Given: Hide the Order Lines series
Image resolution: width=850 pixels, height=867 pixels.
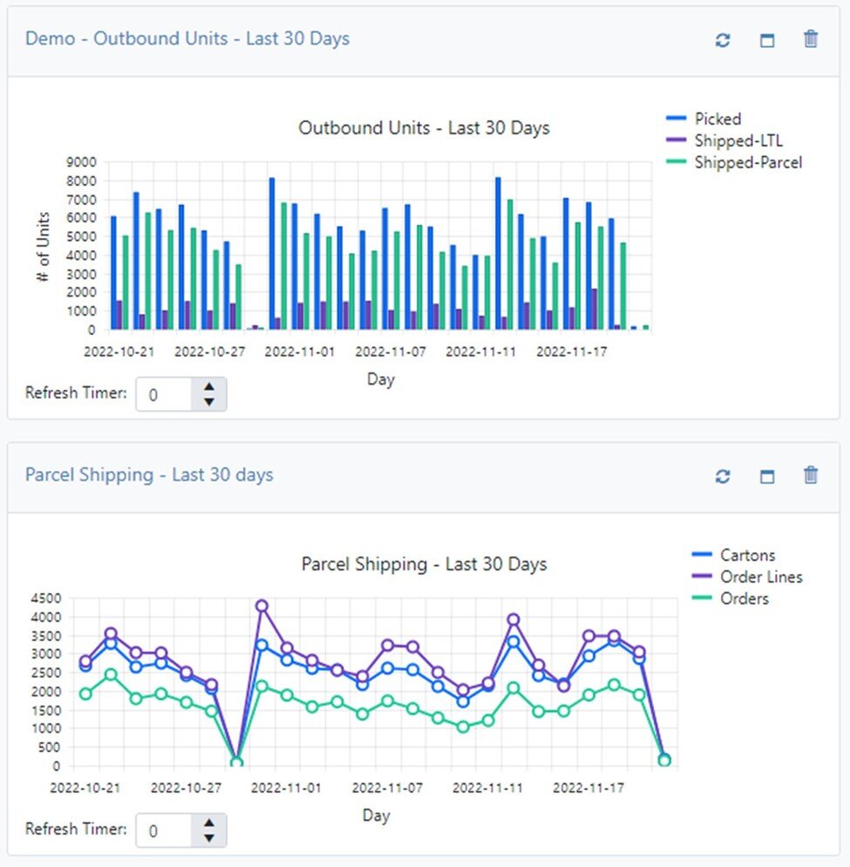Looking at the screenshot, I should pos(760,577).
